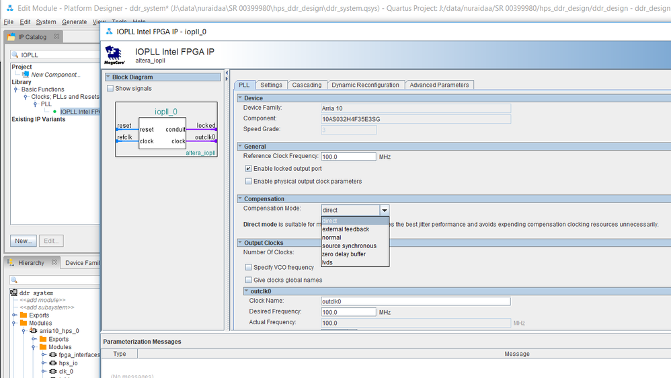Click the New Component icon in Project
The height and width of the screenshot is (378, 671).
26,75
